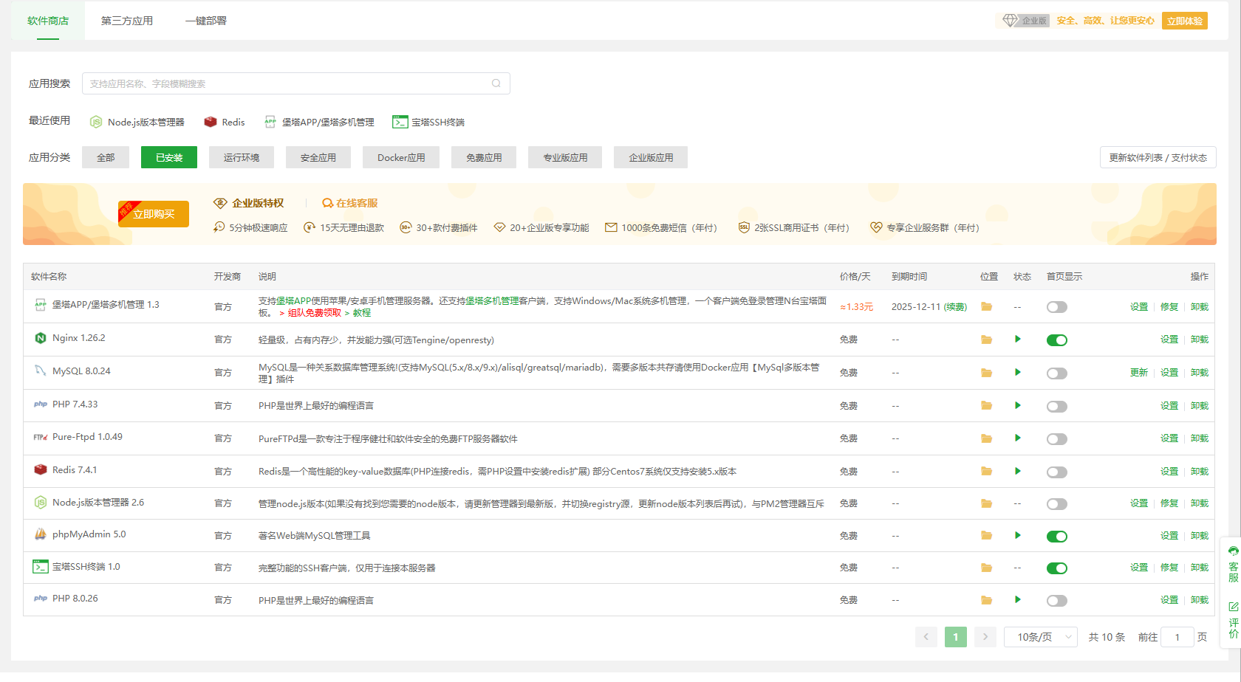Enable homepage display for MySQL
Image resolution: width=1241 pixels, height=682 pixels.
point(1057,373)
